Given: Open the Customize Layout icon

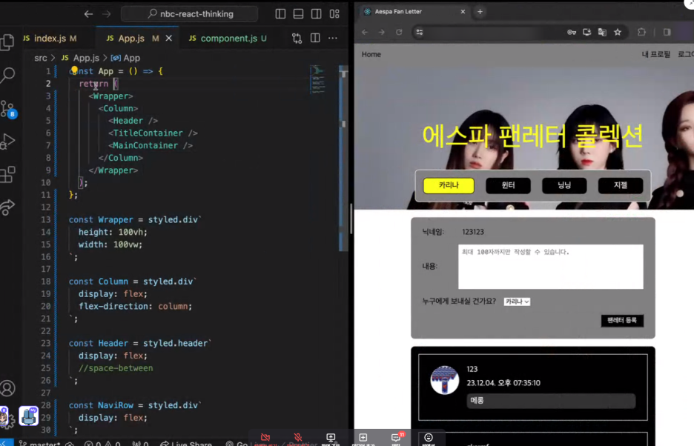Looking at the screenshot, I should [334, 14].
